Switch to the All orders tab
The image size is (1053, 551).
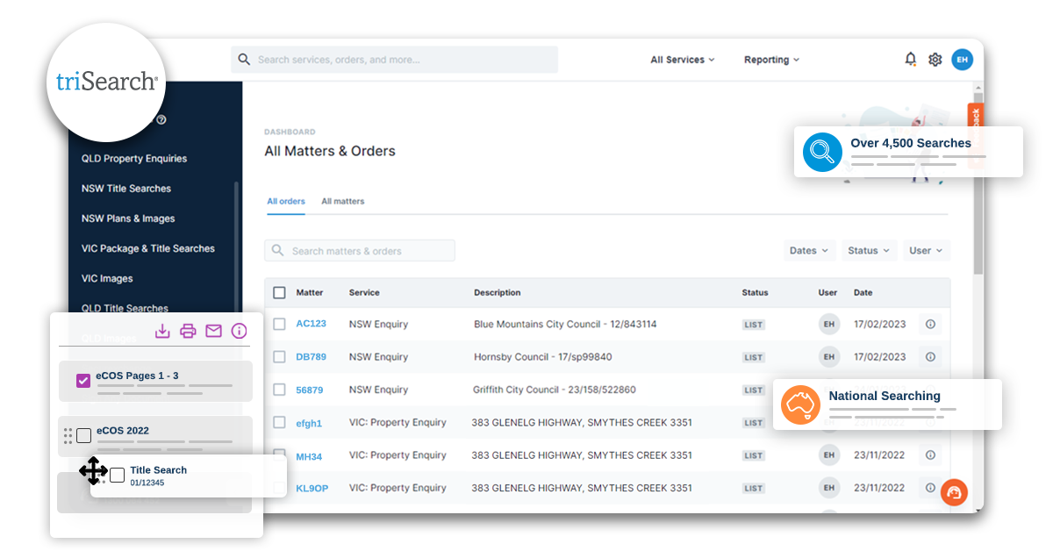[286, 202]
